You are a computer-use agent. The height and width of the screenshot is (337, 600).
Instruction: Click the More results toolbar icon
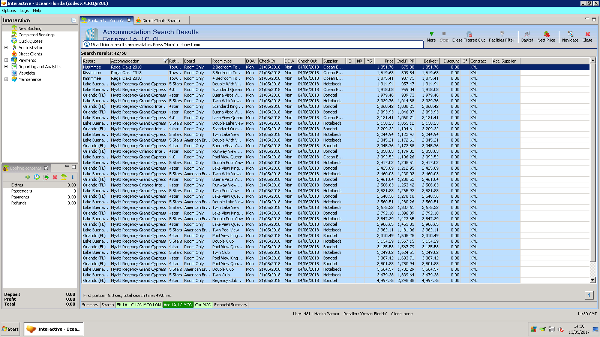click(x=431, y=34)
